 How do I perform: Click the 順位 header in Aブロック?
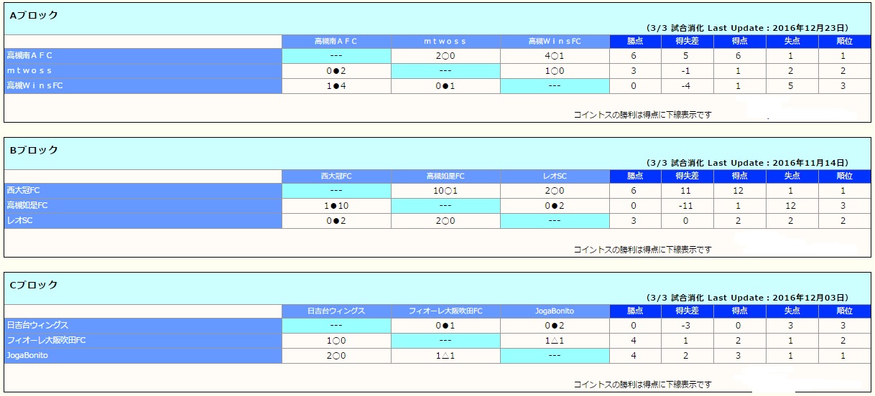pyautogui.click(x=844, y=42)
